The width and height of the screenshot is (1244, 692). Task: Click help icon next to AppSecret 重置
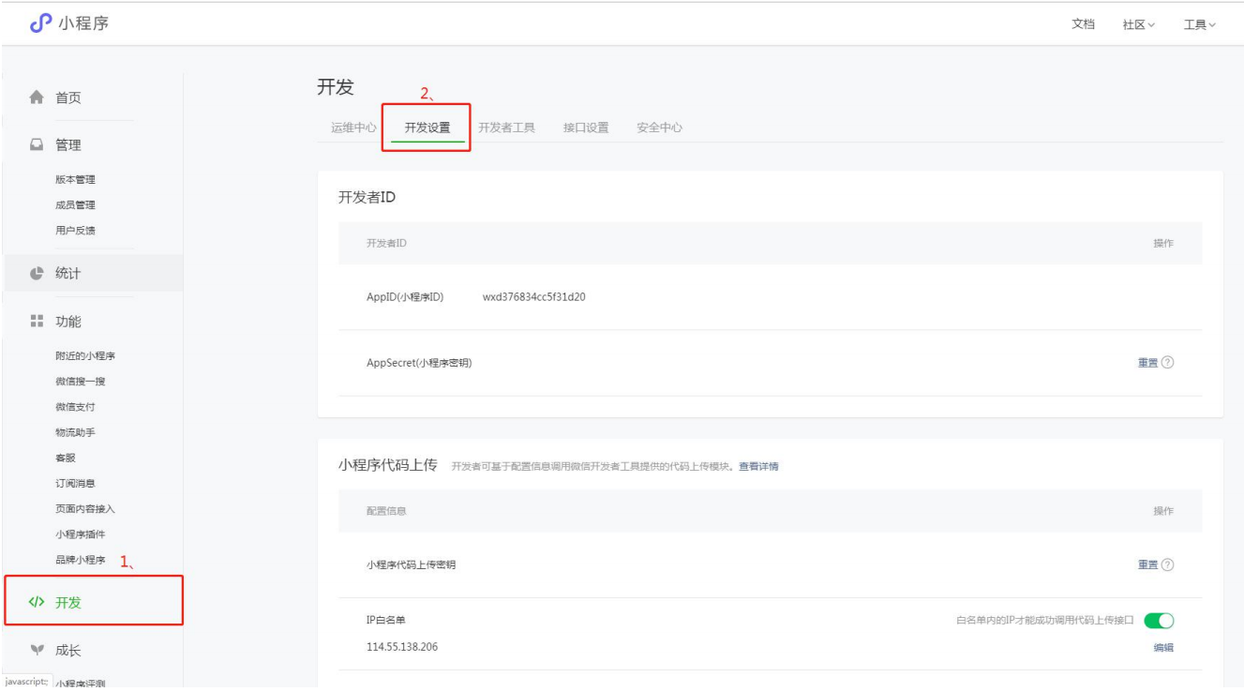tap(1168, 363)
